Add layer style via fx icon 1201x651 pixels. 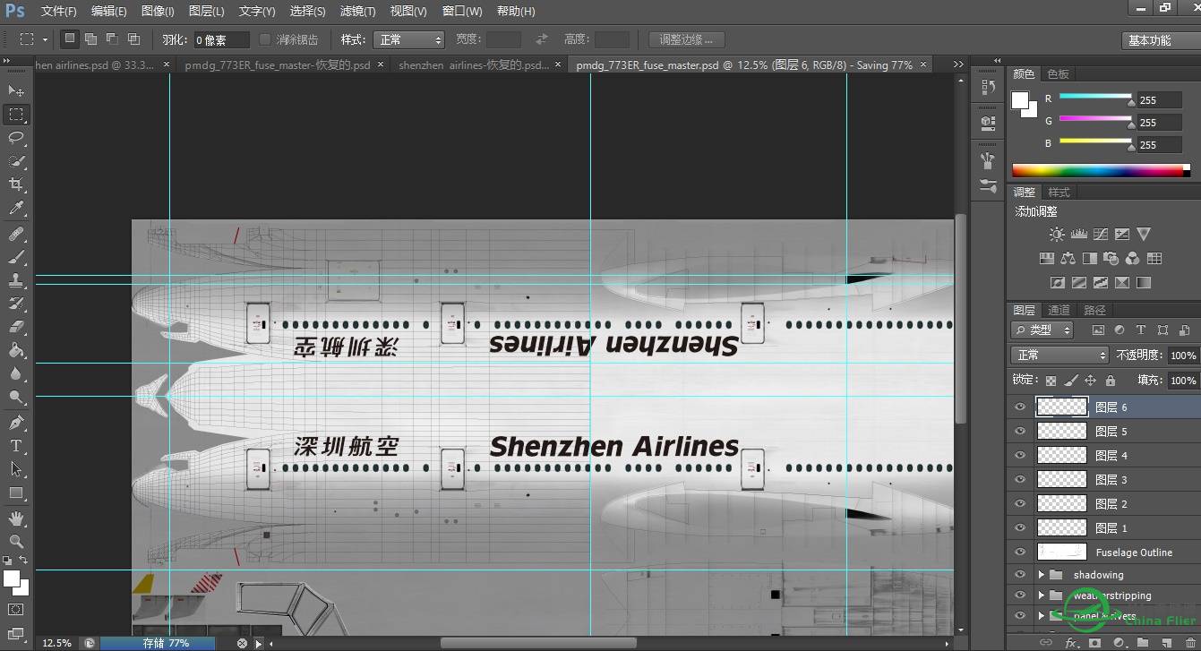(1071, 642)
